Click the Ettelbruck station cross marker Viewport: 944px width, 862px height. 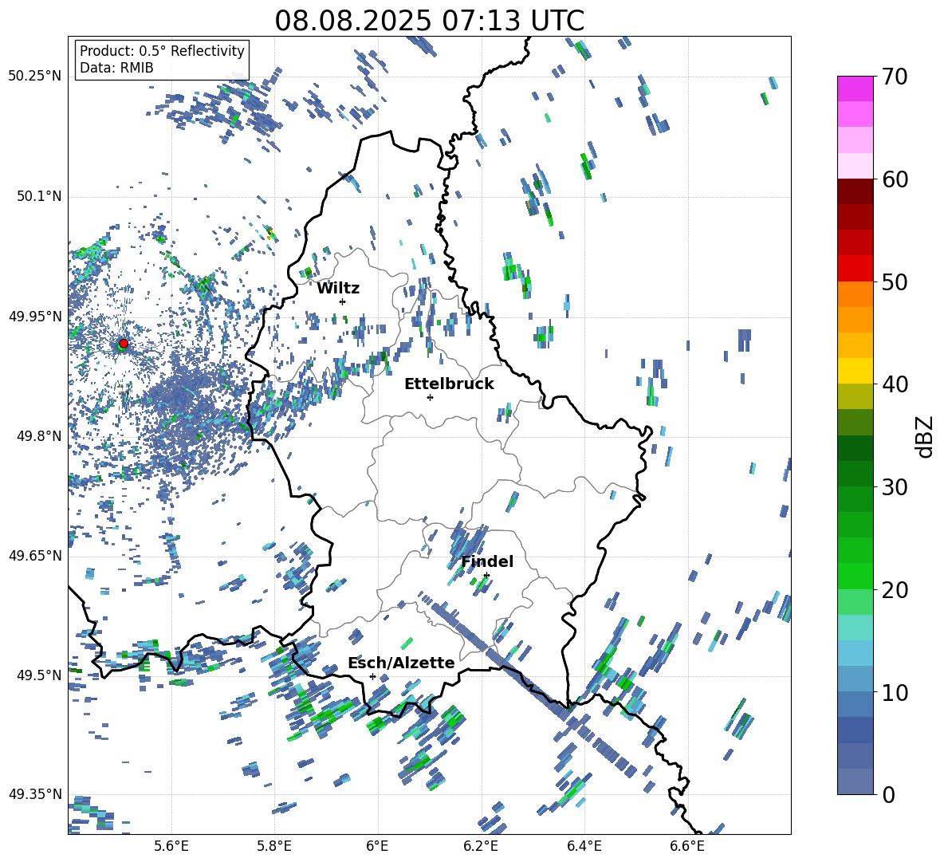pyautogui.click(x=430, y=397)
